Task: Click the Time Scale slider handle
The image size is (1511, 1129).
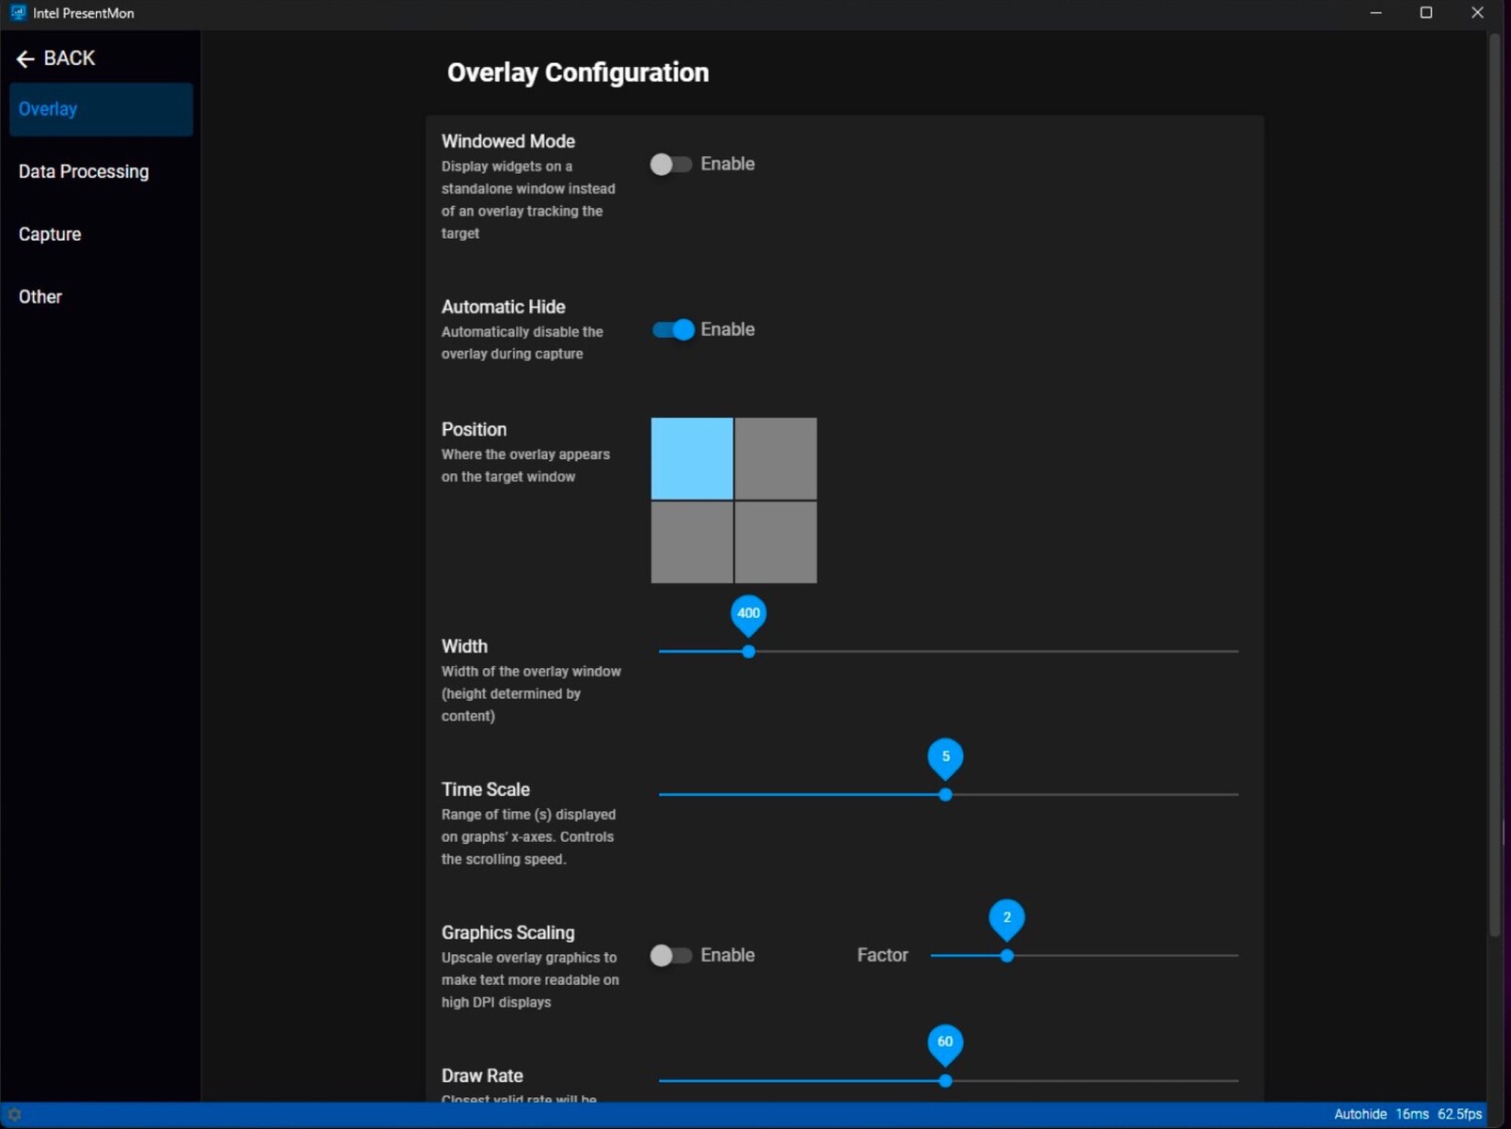Action: click(x=945, y=795)
